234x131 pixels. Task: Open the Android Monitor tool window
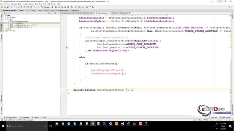pyautogui.click(x=10, y=117)
